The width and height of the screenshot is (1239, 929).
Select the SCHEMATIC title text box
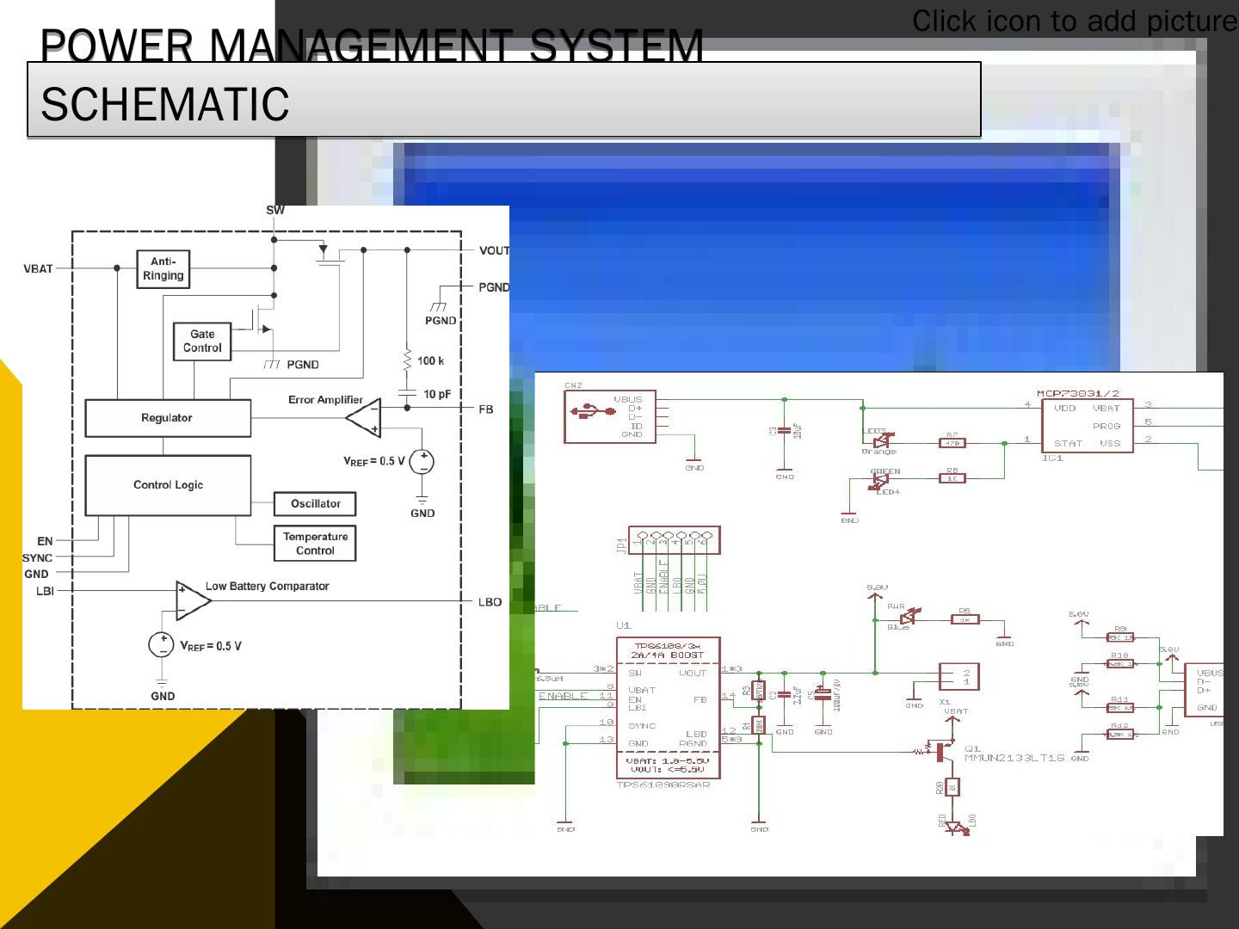point(503,101)
